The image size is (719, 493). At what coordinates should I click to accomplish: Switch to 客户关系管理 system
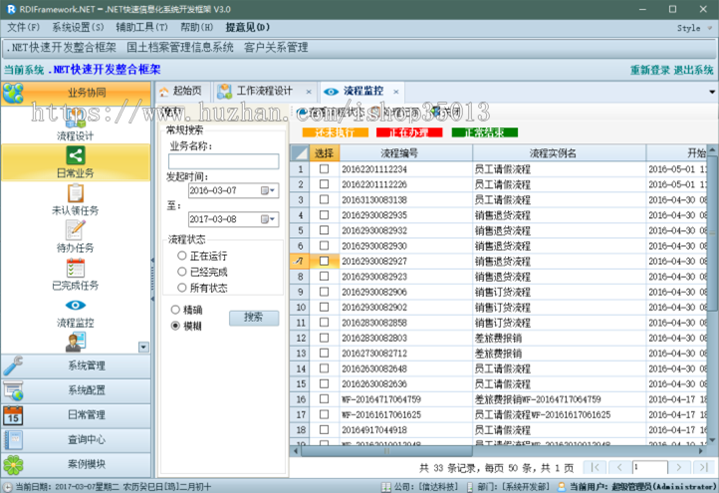coord(276,47)
